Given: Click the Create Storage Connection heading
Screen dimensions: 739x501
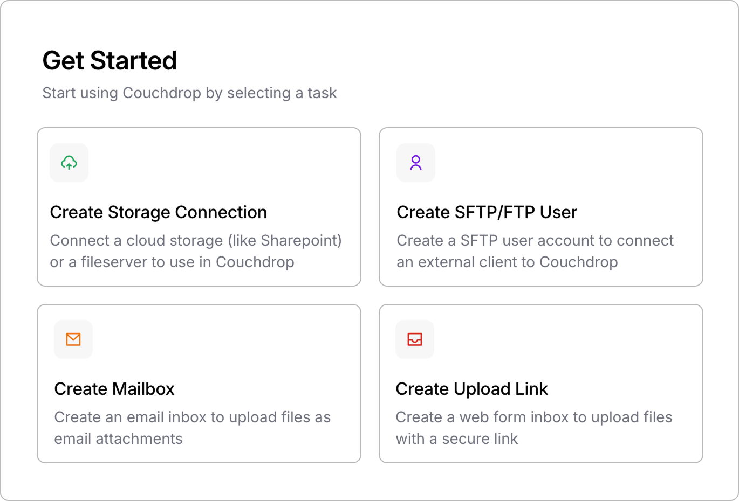Looking at the screenshot, I should [159, 212].
